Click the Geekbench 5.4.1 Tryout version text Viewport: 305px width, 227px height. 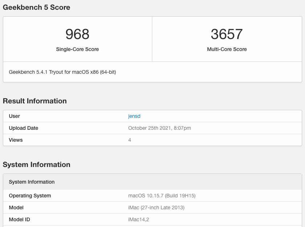(x=62, y=72)
